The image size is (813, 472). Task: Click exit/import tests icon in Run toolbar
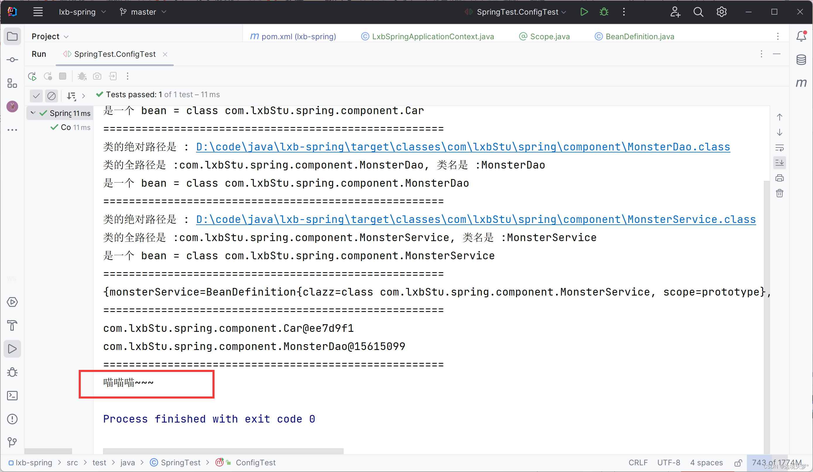pyautogui.click(x=113, y=76)
